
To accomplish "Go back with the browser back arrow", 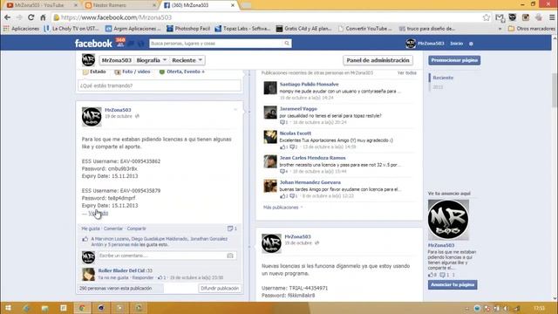I will coord(7,17).
